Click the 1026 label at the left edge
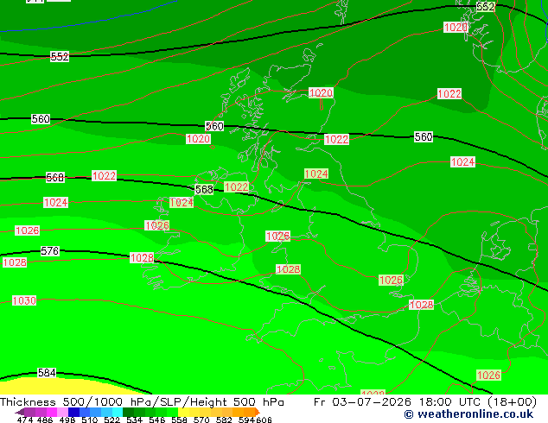This screenshot has width=548, height=423. [28, 230]
